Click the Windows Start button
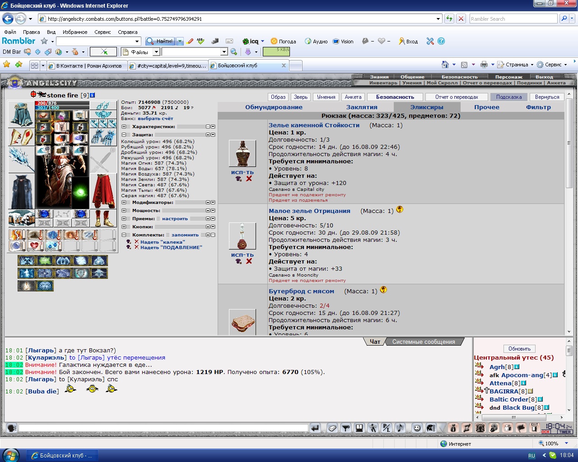578x462 pixels. [x=10, y=455]
